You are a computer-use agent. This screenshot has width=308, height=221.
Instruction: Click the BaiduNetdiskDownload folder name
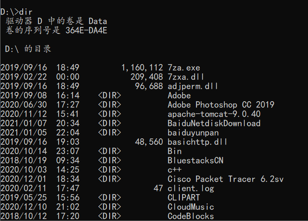click(x=214, y=123)
